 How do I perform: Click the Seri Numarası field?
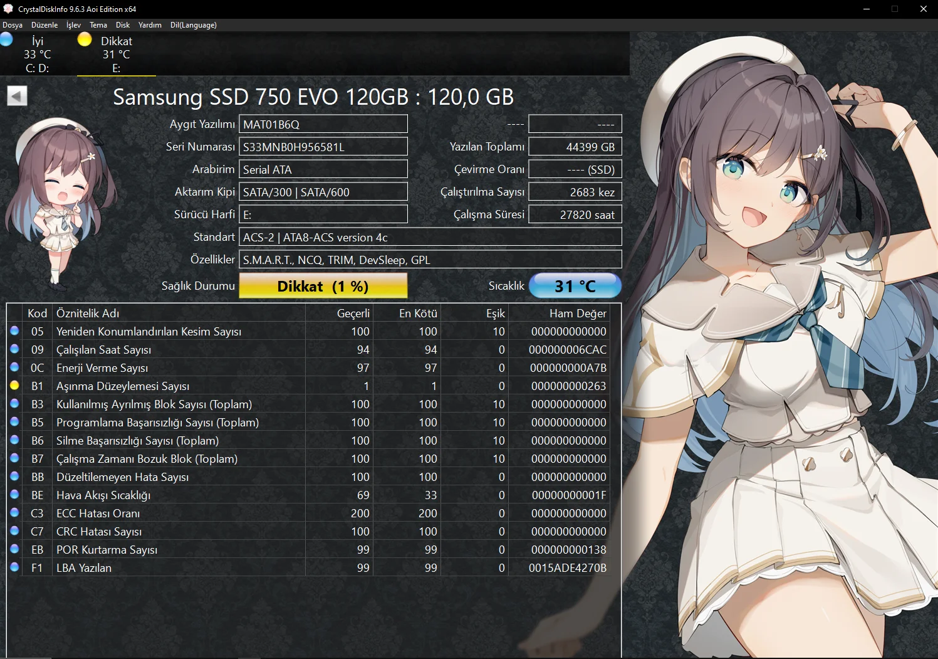click(323, 147)
